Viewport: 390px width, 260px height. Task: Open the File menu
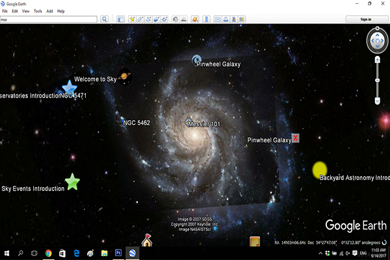click(x=5, y=11)
